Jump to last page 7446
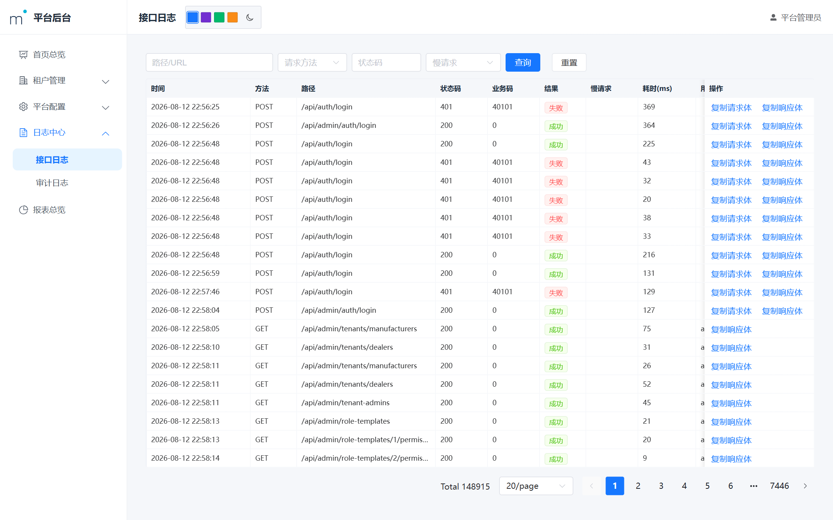Screen dimensions: 833x520 click(x=779, y=486)
